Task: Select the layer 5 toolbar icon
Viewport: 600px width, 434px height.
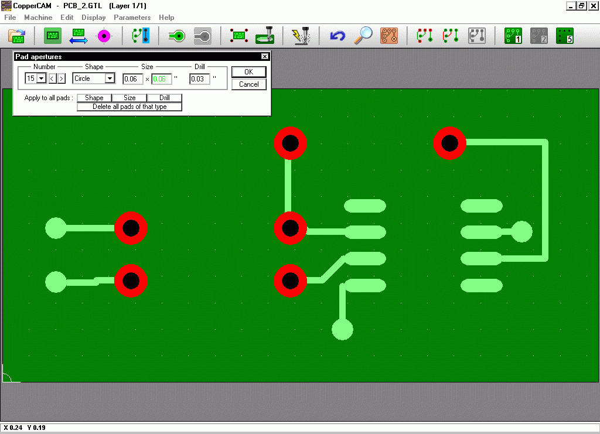Action: coord(564,36)
